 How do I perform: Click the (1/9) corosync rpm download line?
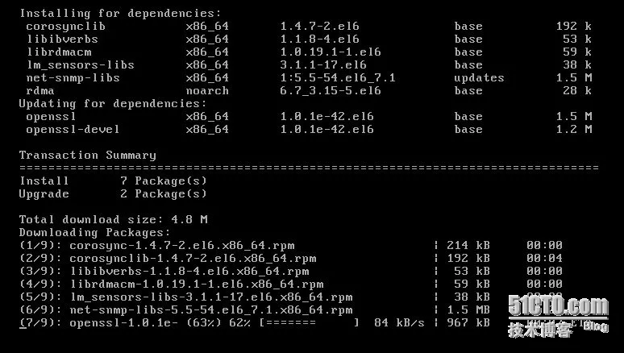tap(291, 245)
